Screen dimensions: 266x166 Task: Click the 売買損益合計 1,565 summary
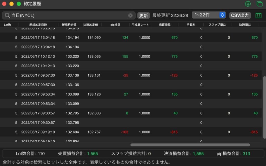point(78,154)
